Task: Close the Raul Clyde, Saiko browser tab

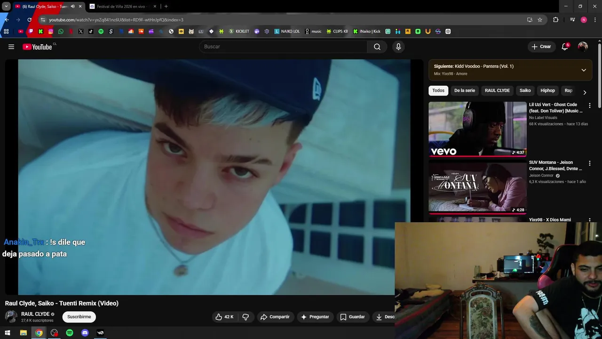Action: 80,7
